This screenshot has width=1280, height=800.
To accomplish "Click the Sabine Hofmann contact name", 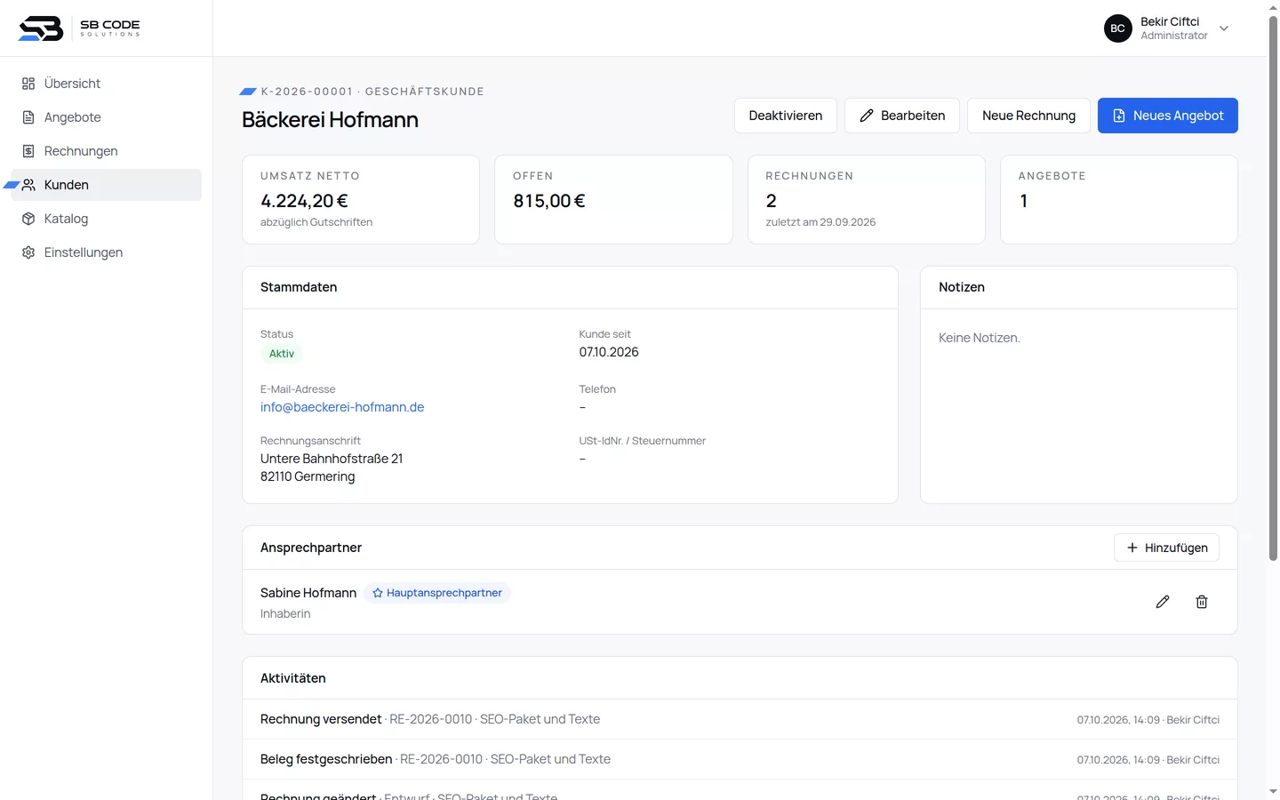I will (x=308, y=593).
